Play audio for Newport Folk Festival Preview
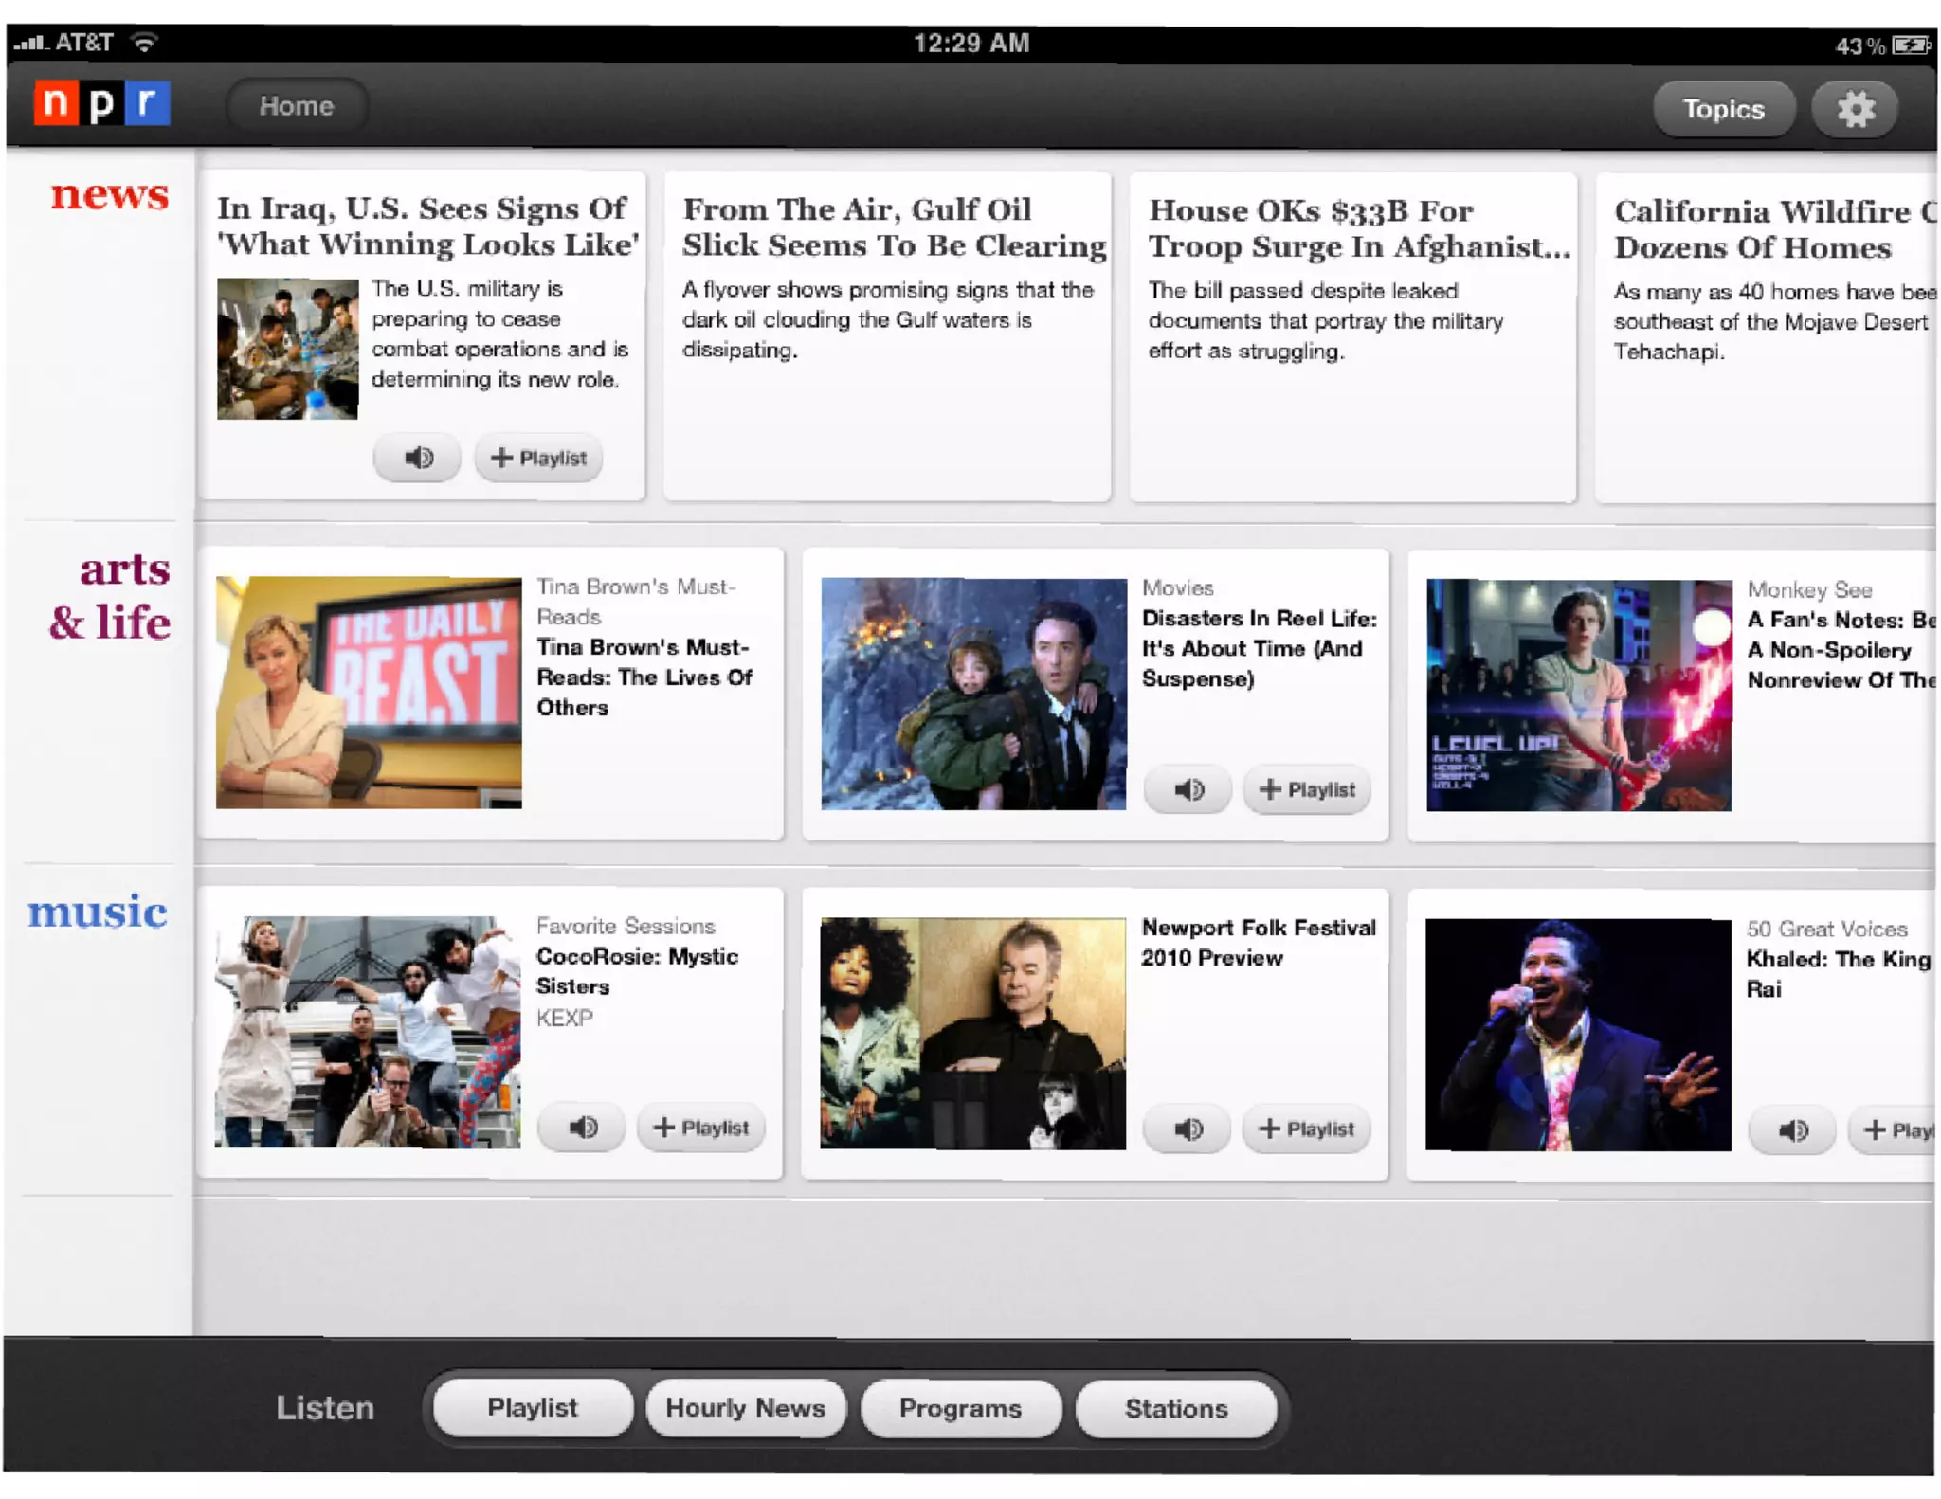Screen dimensions: 1941x1499 tap(1188, 1129)
